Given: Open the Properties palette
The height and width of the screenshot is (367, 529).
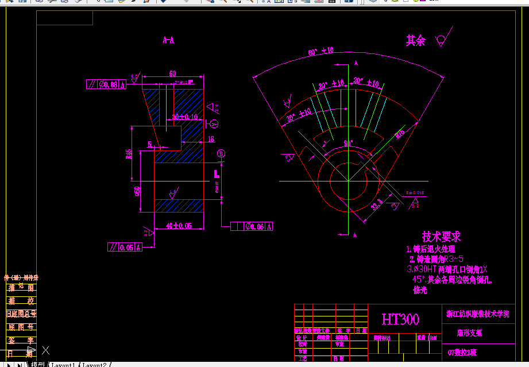Looking at the screenshot, I should click(277, 3).
